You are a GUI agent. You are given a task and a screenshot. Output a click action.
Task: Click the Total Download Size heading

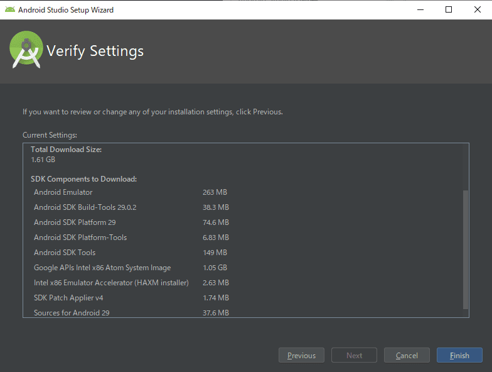click(67, 150)
